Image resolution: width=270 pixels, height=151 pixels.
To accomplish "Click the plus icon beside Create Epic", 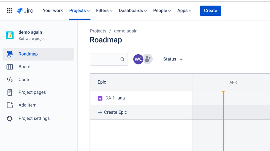I will tap(100, 112).
